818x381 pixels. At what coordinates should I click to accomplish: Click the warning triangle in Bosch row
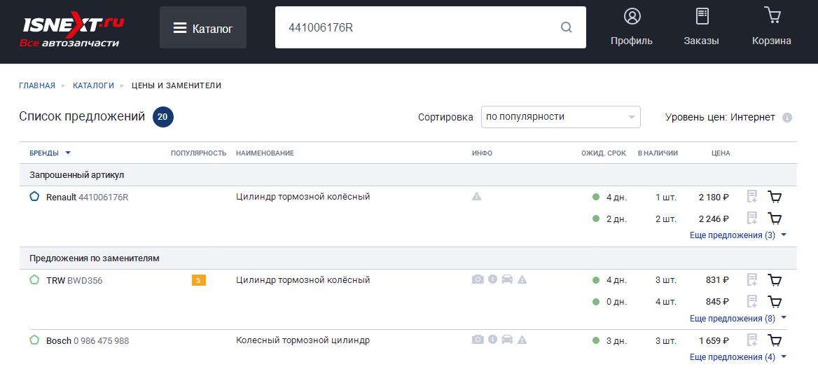(522, 340)
